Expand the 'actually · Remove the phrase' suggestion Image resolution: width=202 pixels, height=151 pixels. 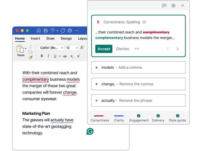[138, 101]
